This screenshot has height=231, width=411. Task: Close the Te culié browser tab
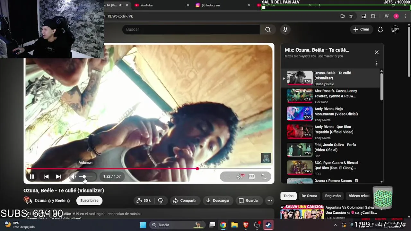127,5
